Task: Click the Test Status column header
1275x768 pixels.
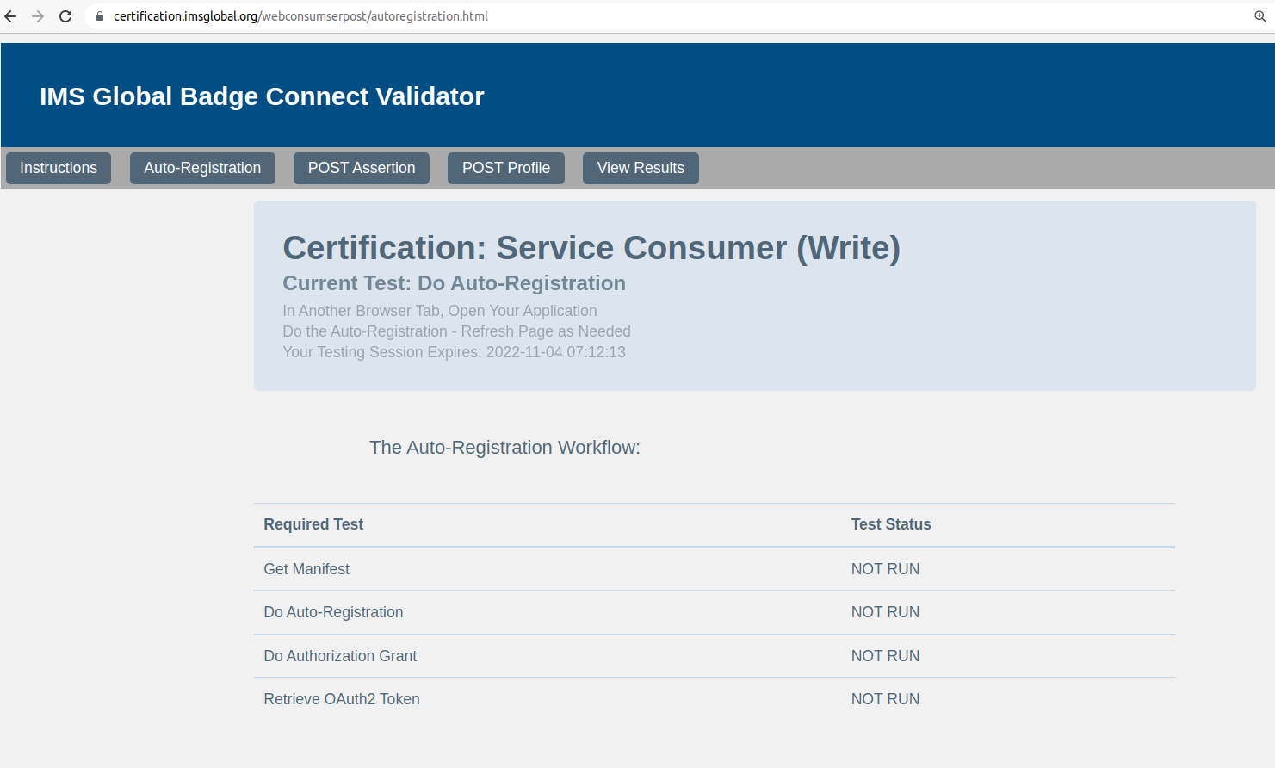Action: click(891, 524)
